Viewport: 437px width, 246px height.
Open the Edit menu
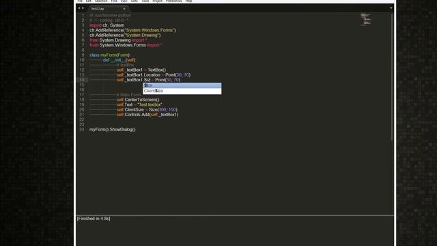click(x=88, y=1)
